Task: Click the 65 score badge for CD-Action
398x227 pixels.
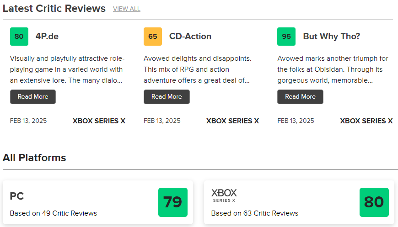Action: [x=152, y=37]
